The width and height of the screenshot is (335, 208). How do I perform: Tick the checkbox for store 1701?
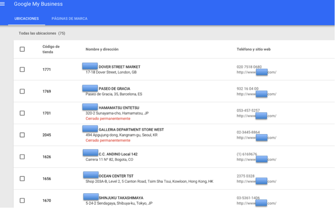point(22,113)
